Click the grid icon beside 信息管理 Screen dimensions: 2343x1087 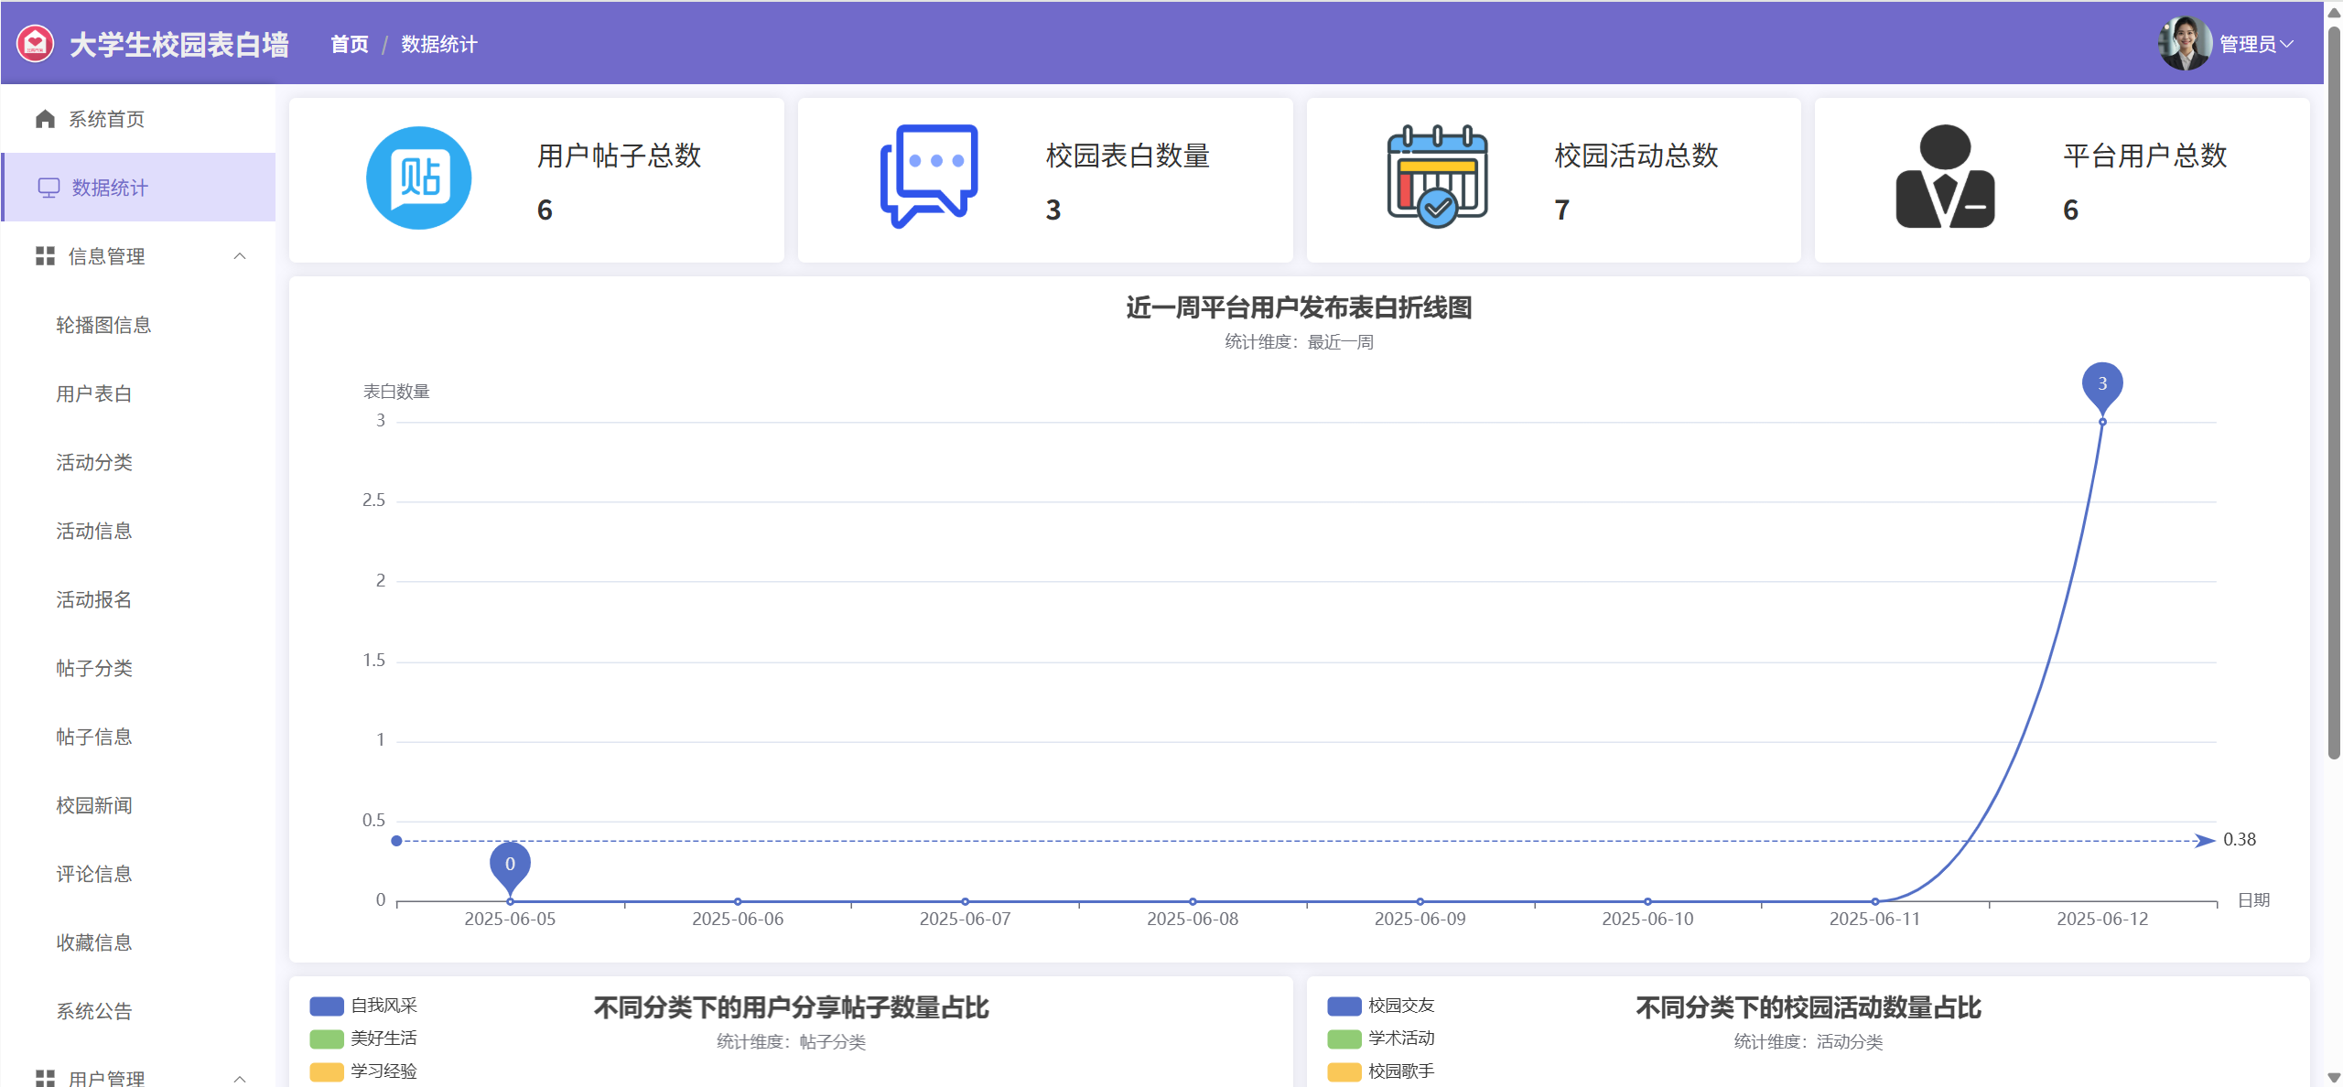click(x=45, y=256)
